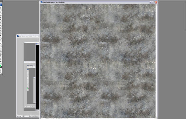Select the Gradient tool
The image size is (186, 119).
click(1, 35)
